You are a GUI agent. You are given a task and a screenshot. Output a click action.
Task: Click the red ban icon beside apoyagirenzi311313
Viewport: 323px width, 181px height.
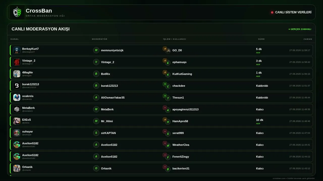pyautogui.click(x=165, y=108)
